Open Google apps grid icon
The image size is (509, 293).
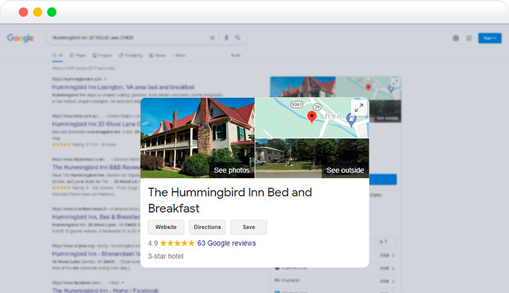(x=469, y=38)
